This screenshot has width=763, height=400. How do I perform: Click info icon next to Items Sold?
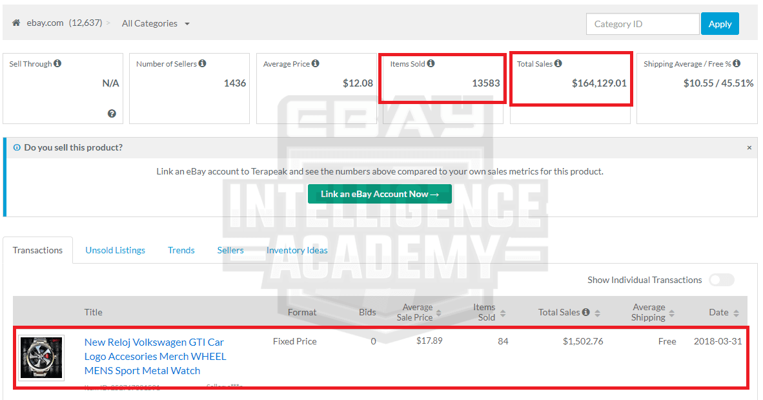pyautogui.click(x=431, y=63)
